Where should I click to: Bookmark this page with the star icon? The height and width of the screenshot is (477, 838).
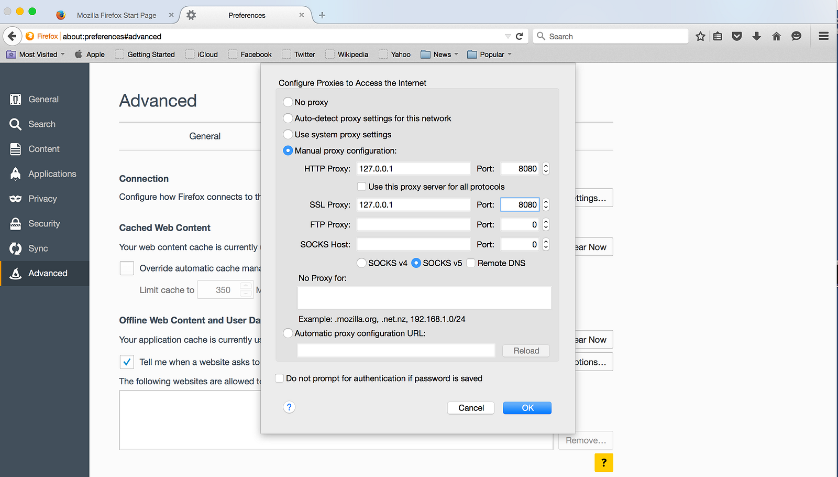click(700, 36)
